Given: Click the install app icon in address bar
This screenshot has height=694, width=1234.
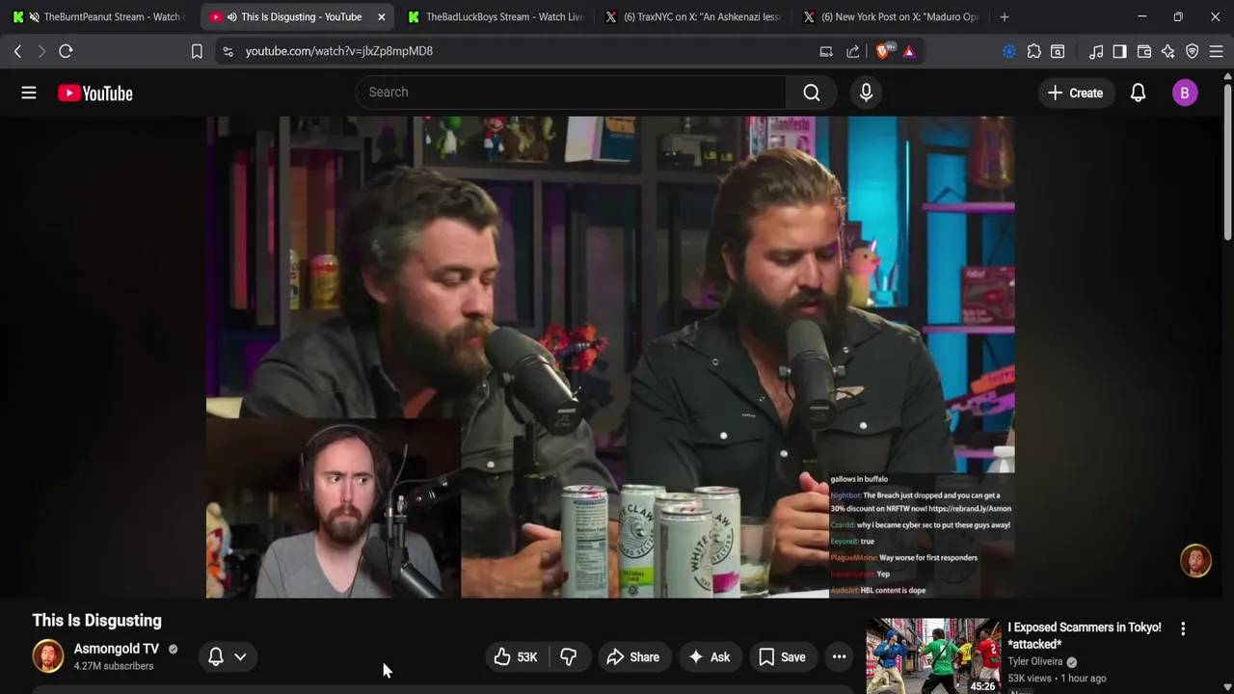Looking at the screenshot, I should 826,51.
